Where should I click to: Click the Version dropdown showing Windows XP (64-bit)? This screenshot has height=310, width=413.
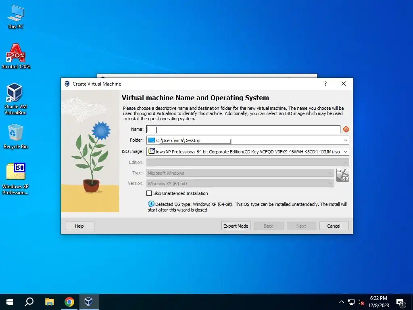[240, 184]
